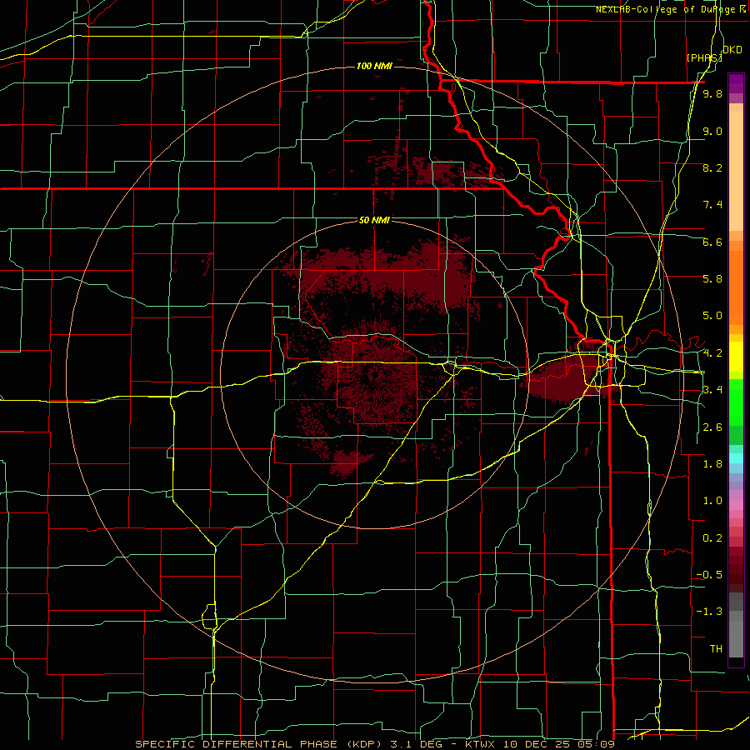Pick the 1.0 scale value
Image resolution: width=750 pixels, height=750 pixels.
[712, 502]
